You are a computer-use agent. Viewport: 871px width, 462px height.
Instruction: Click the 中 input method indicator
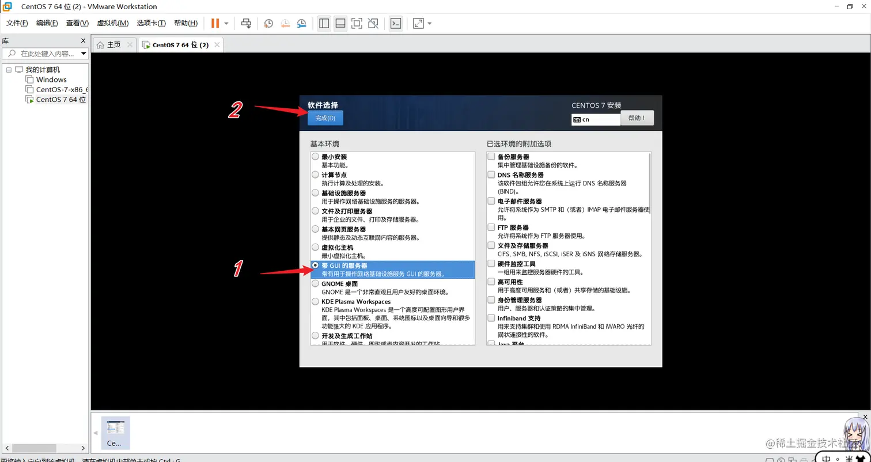[827, 459]
